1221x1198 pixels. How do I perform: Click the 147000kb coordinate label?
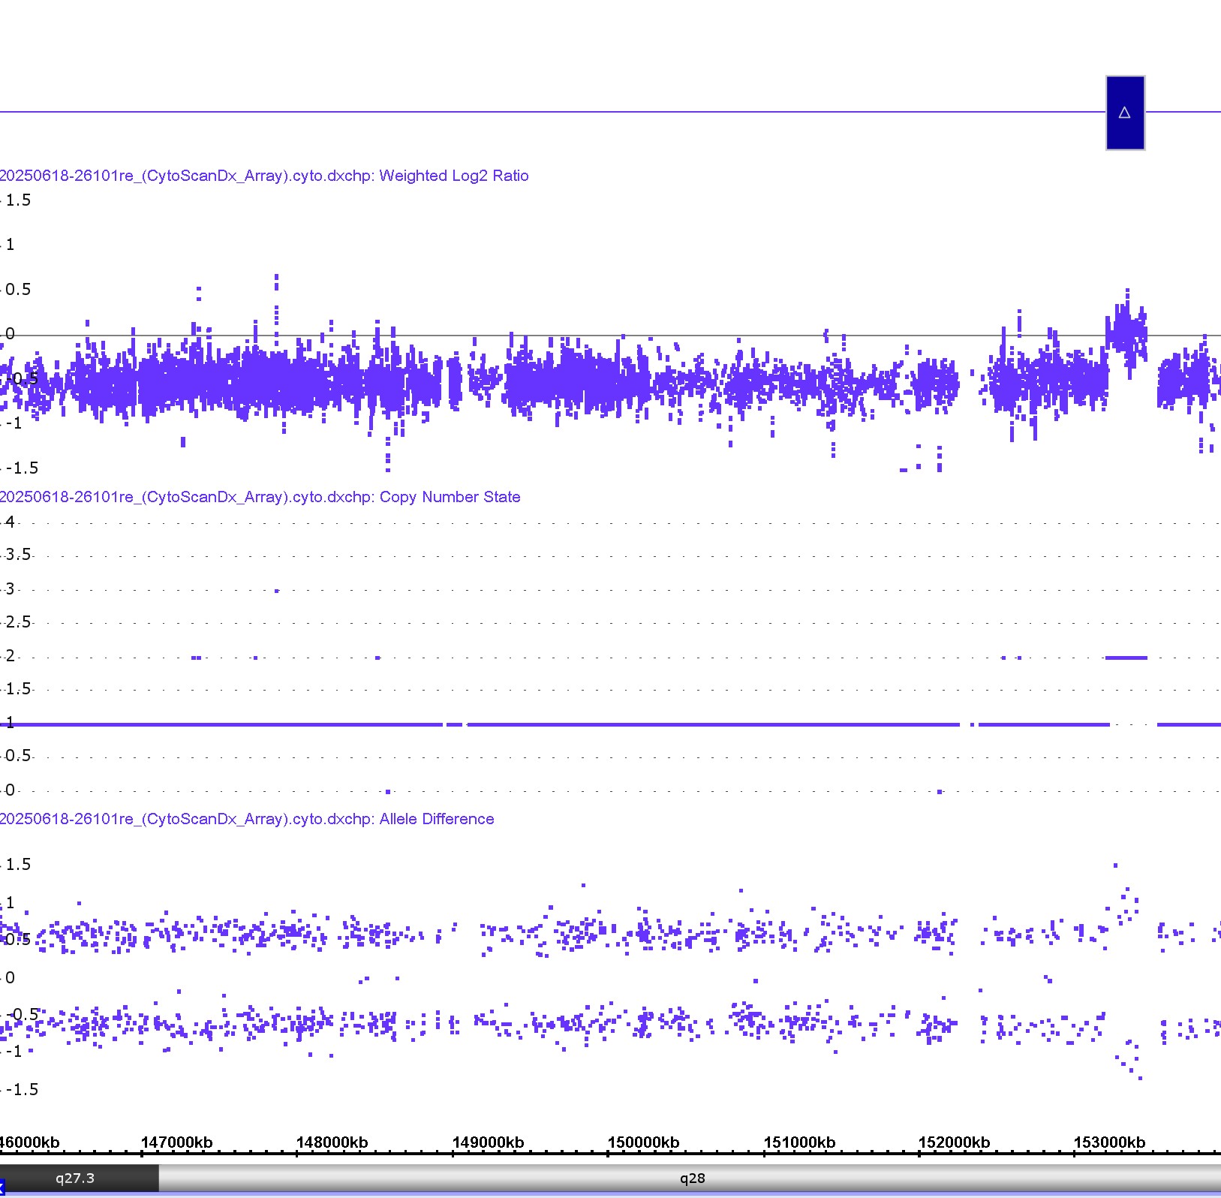[x=177, y=1142]
